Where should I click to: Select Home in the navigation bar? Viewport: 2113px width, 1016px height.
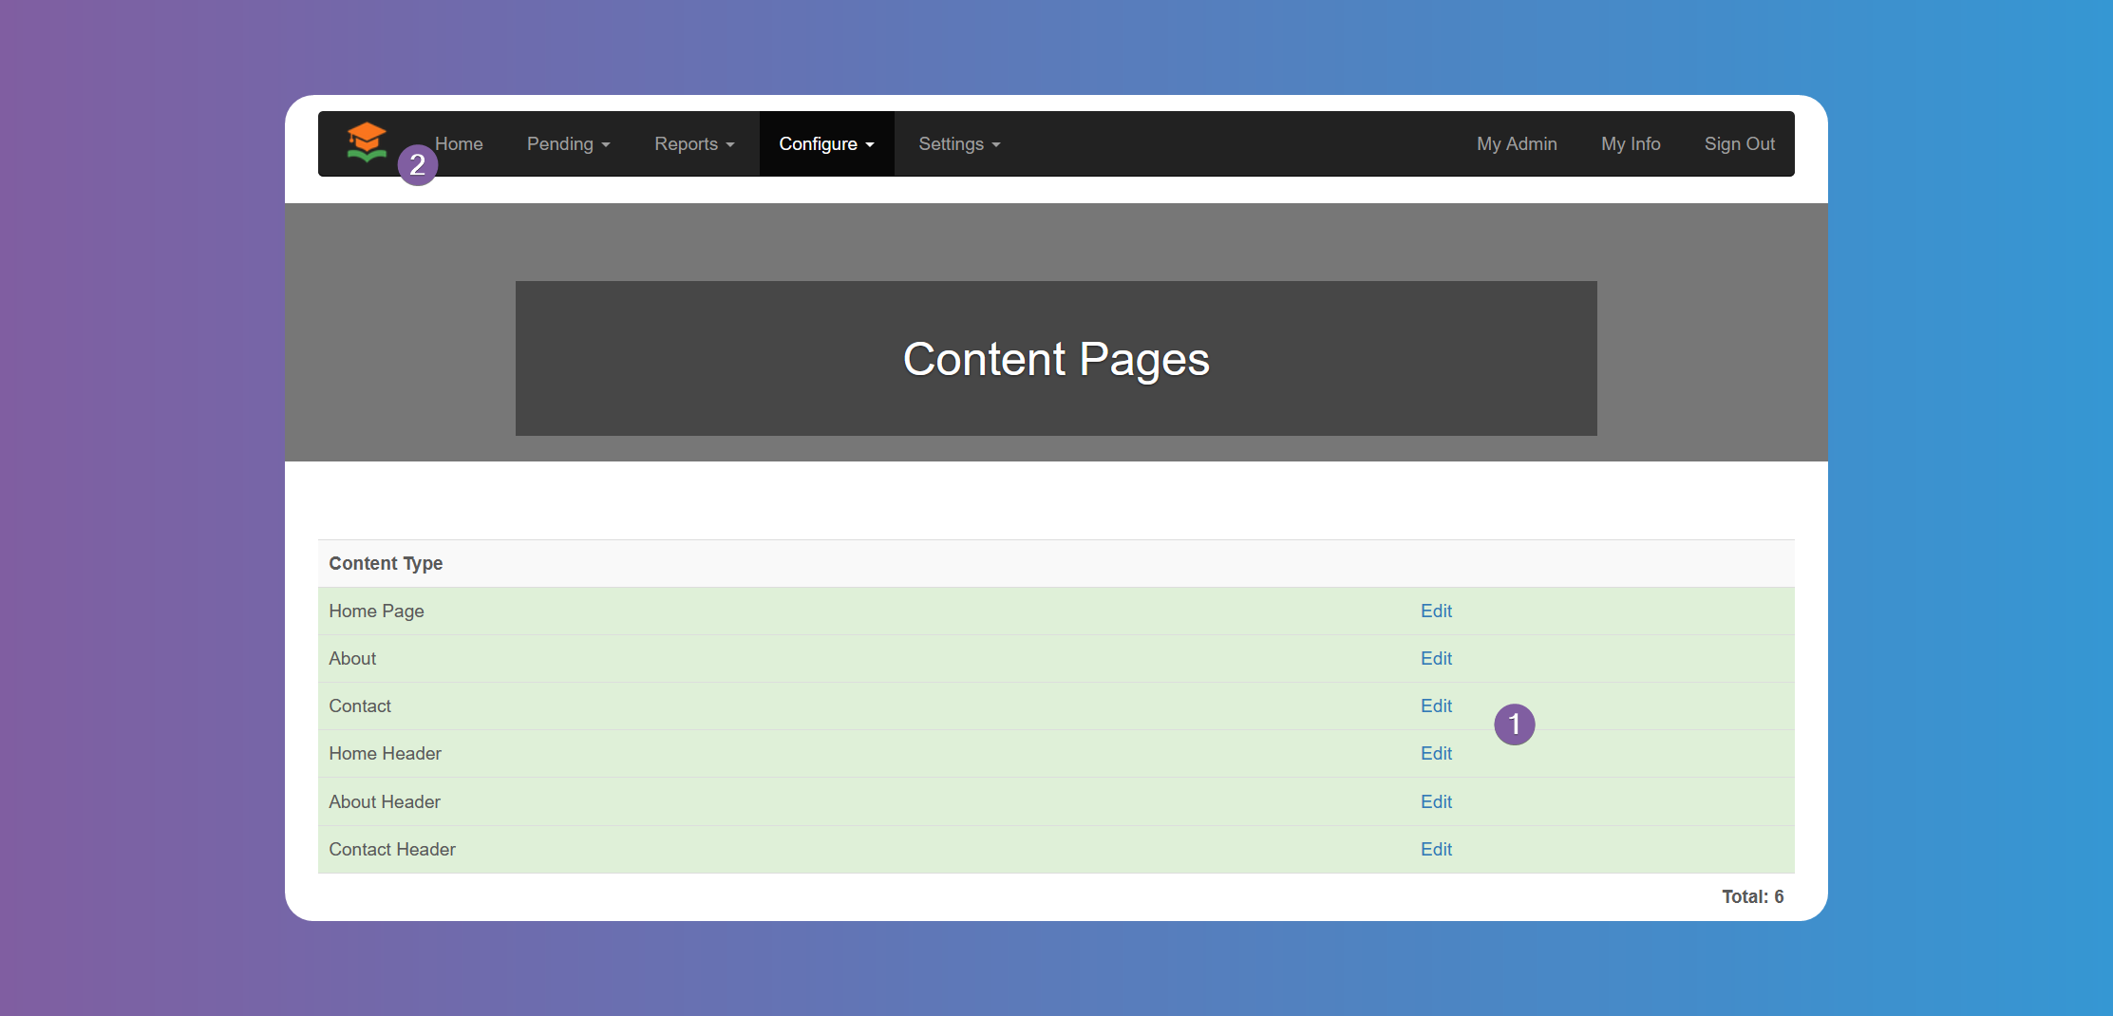[x=459, y=143]
